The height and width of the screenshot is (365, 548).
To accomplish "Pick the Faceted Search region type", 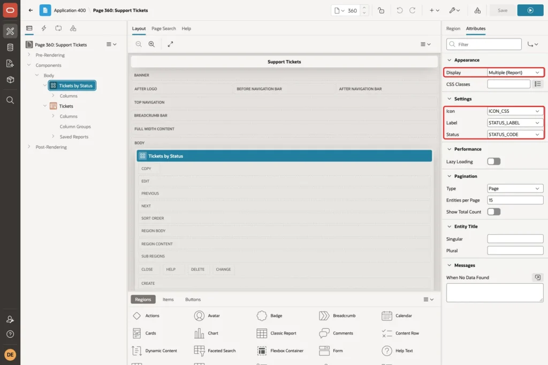I will tap(215, 351).
